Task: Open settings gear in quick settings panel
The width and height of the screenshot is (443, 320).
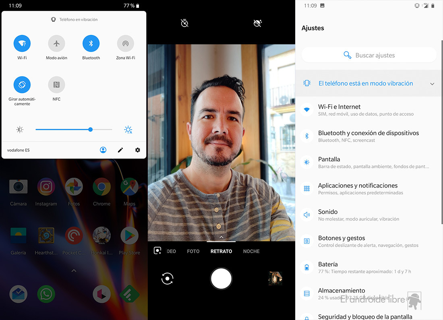Action: pyautogui.click(x=138, y=150)
